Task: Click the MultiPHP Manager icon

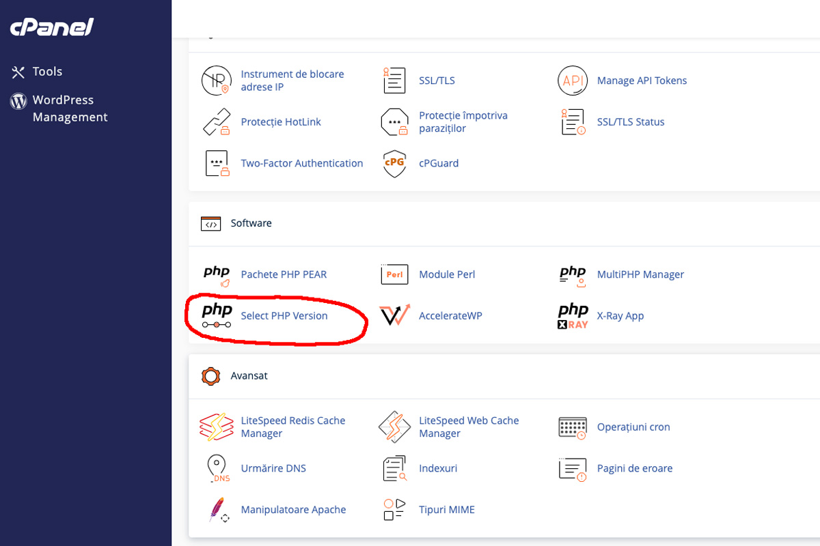Action: pos(573,275)
